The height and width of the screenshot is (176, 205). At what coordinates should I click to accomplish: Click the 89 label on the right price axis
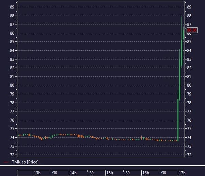pos(189,7)
